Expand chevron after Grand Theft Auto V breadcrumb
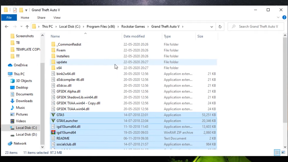The image size is (288, 162). (x=183, y=27)
